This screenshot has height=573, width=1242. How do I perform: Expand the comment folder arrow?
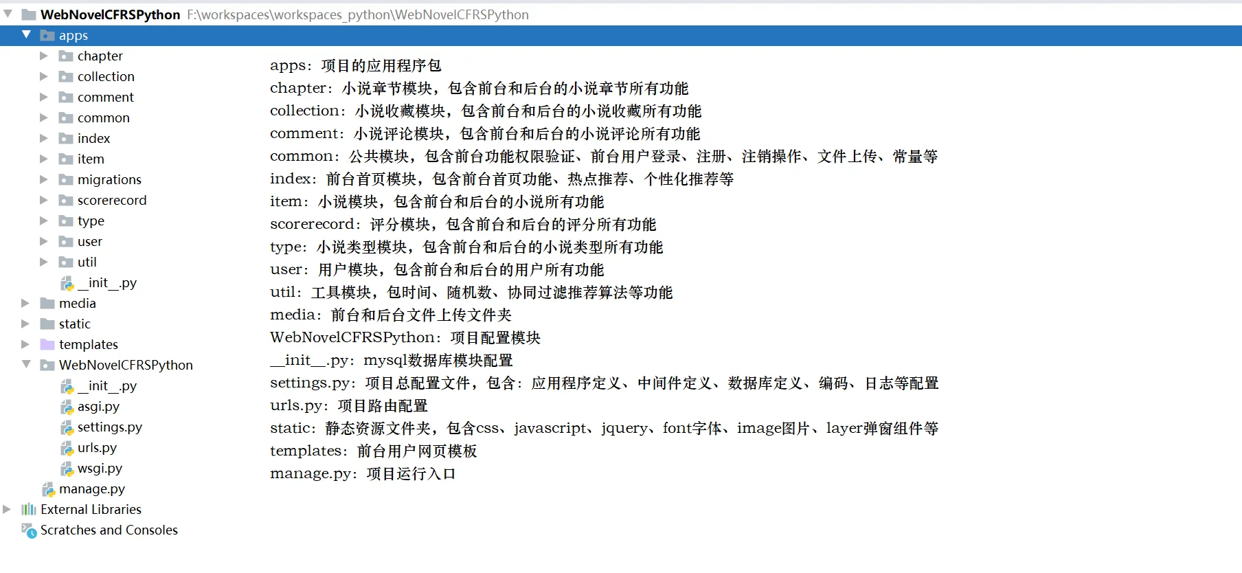point(44,97)
